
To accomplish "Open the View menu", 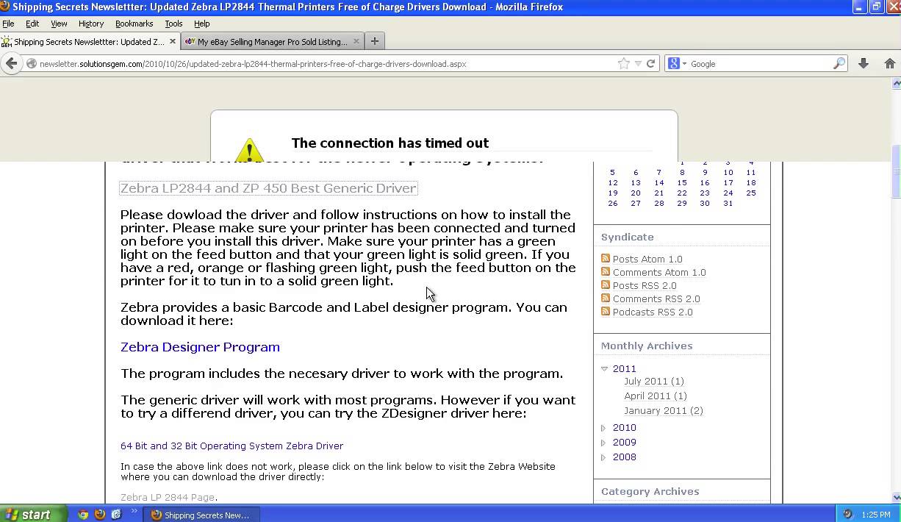I will (59, 24).
